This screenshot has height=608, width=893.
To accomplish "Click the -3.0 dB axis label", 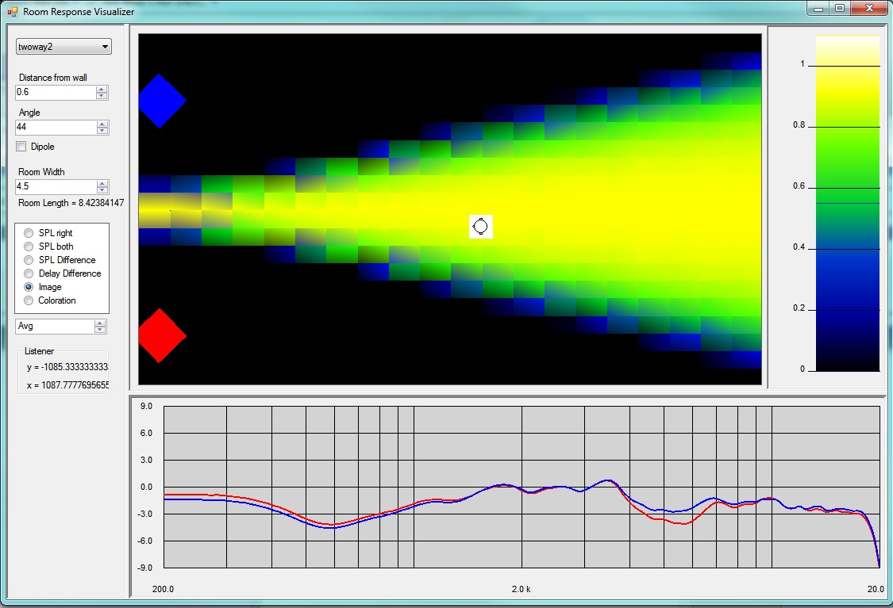I will pos(146,514).
